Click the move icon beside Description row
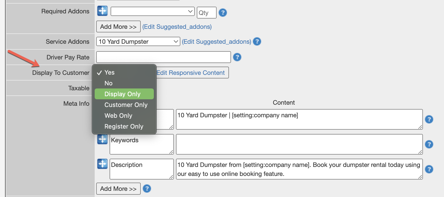This screenshot has height=197, width=444. pyautogui.click(x=102, y=164)
